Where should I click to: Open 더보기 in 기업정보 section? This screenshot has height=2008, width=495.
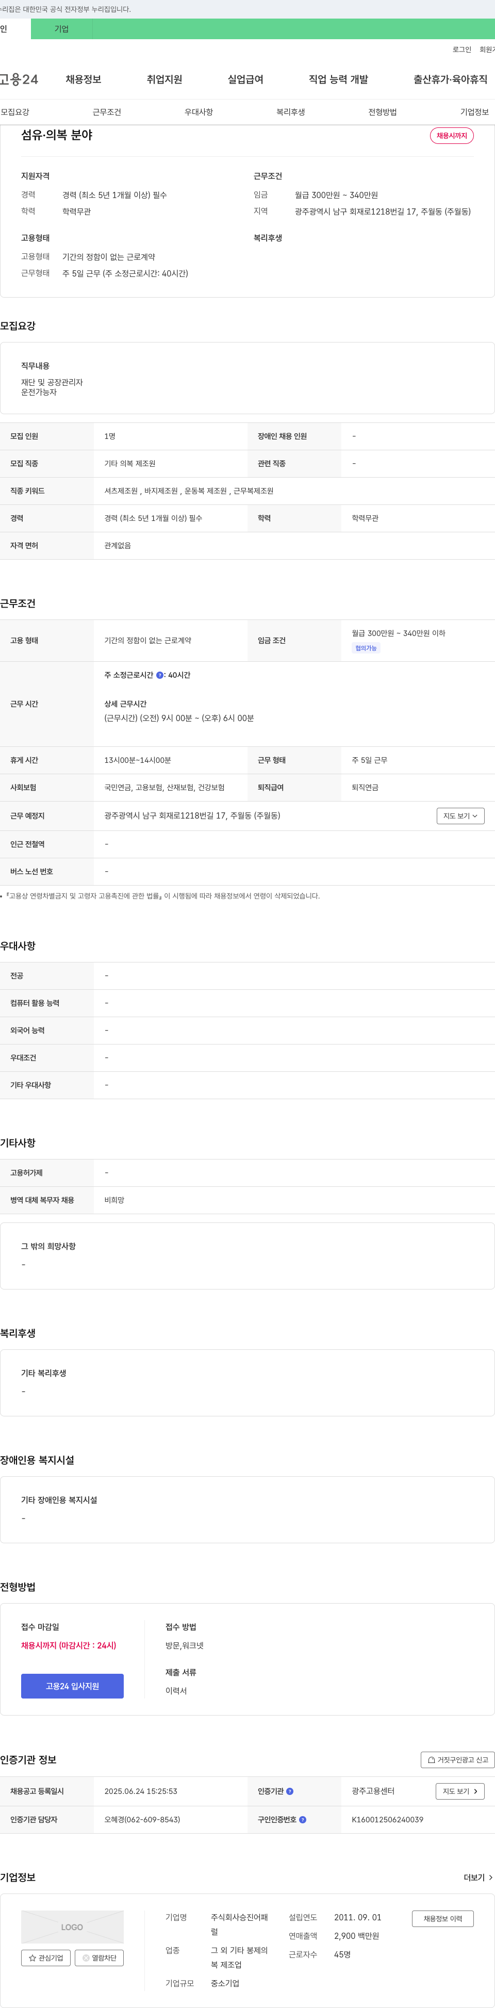click(x=478, y=1878)
